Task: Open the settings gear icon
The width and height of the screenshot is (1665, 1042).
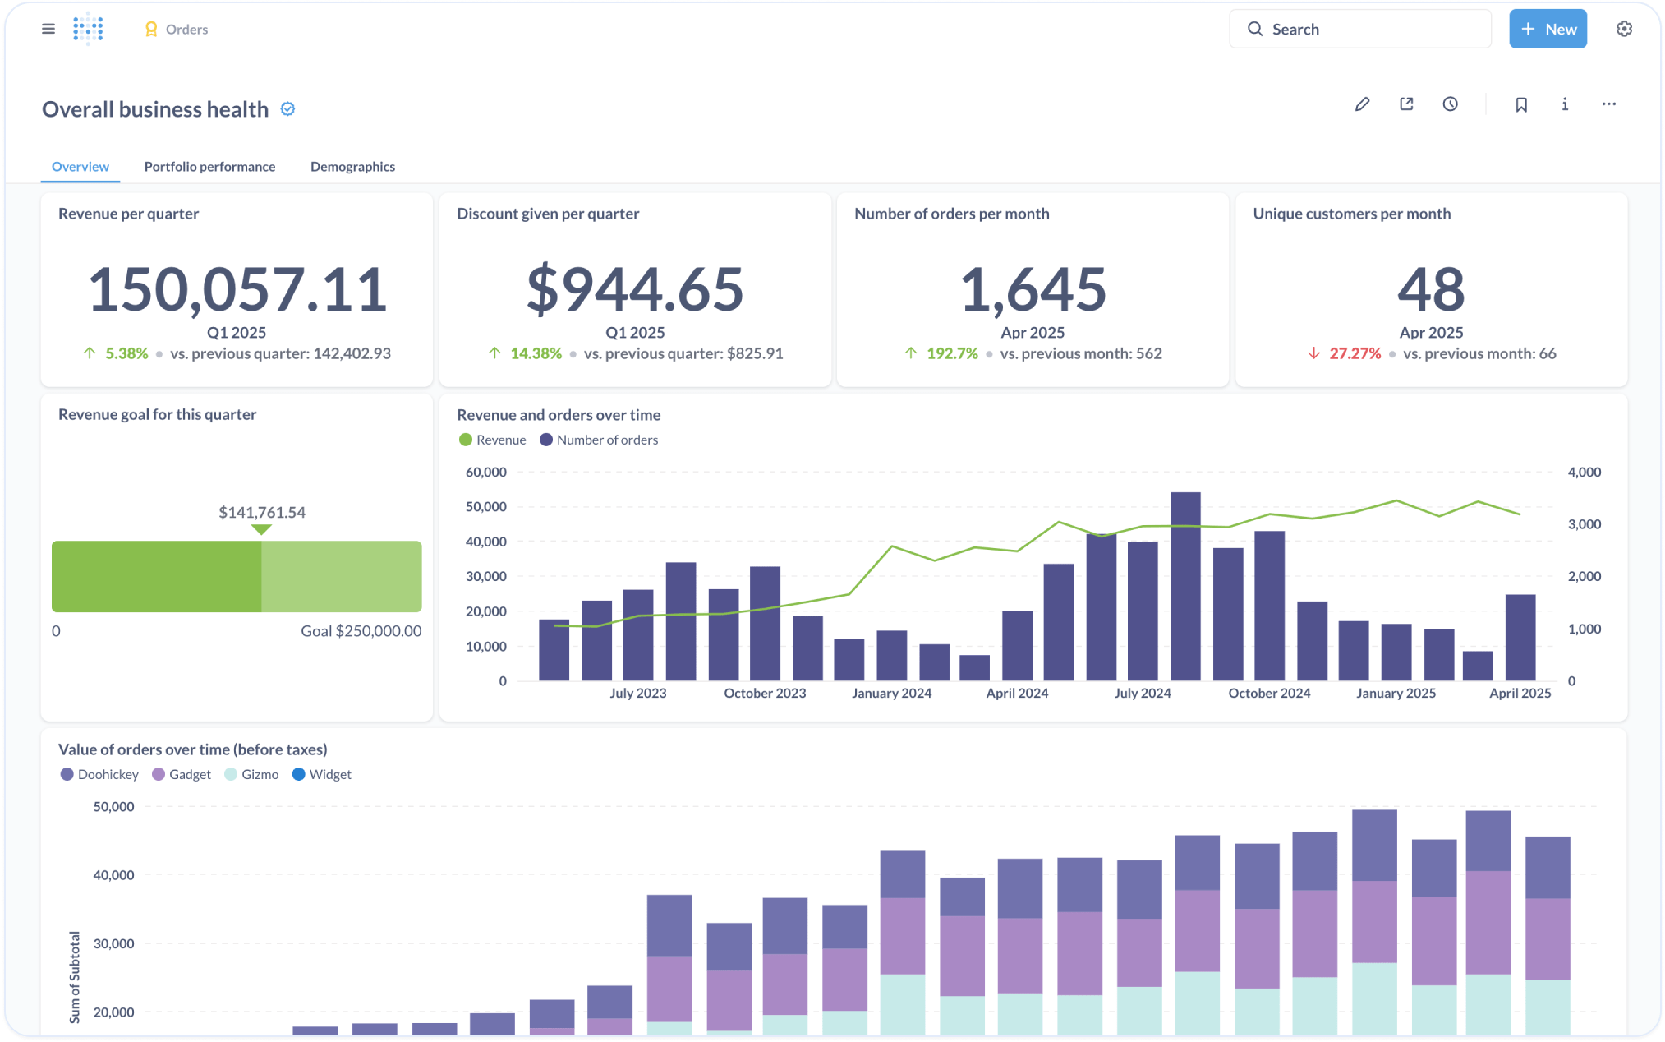Action: point(1624,28)
